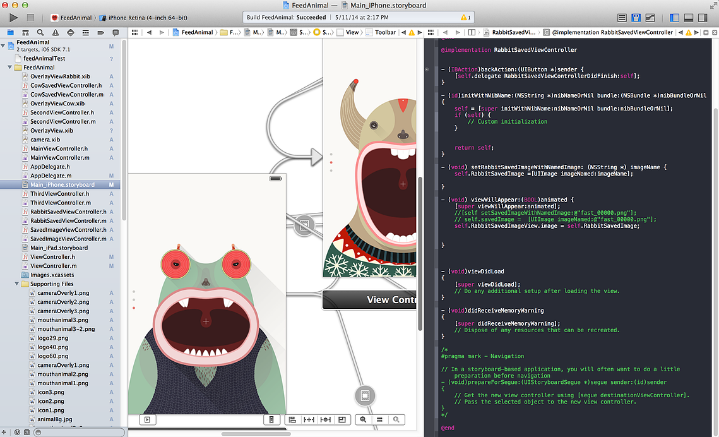The width and height of the screenshot is (719, 437).
Task: Toggle the Debug area visibility
Action: coord(689,18)
